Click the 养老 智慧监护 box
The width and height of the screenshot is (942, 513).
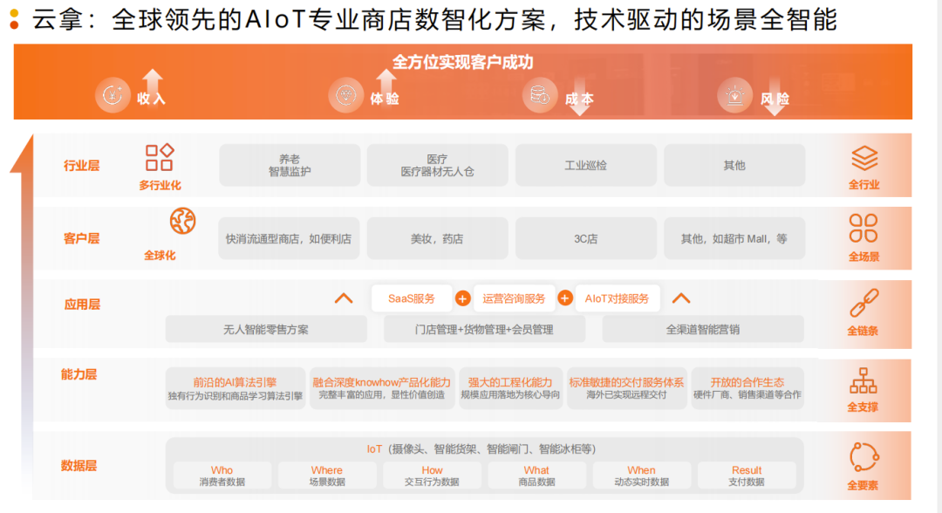290,165
